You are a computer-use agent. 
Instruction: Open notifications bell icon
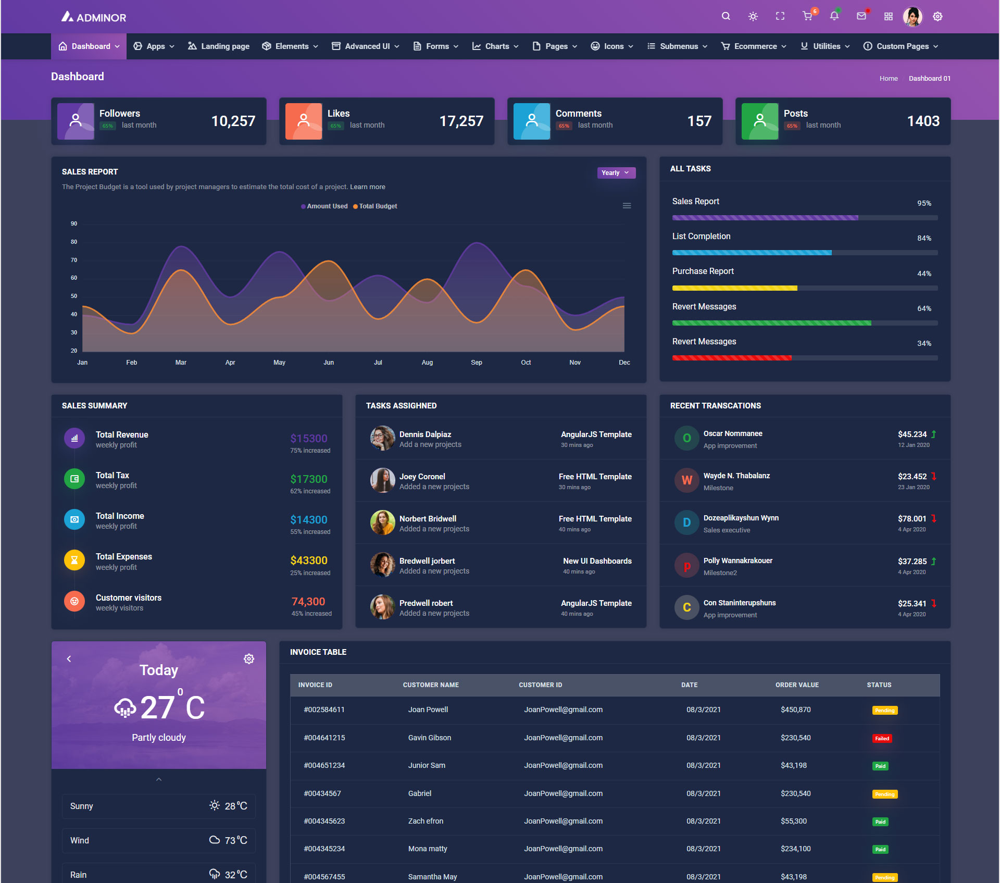point(834,16)
